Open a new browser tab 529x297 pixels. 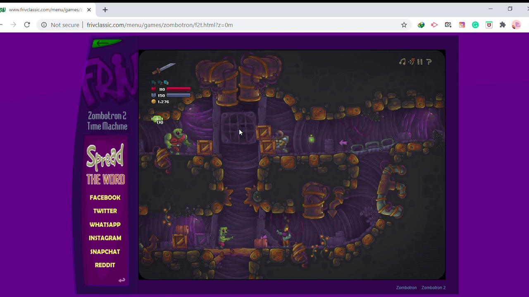pos(105,9)
